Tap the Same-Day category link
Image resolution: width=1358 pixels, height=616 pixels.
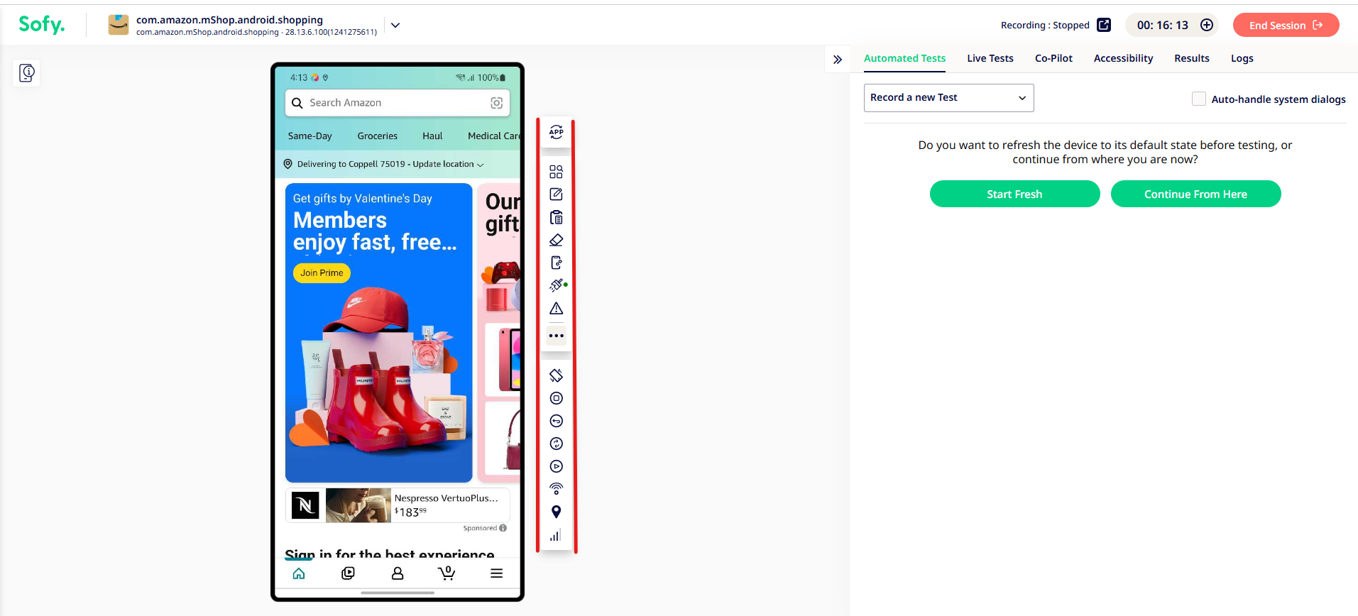click(x=310, y=136)
